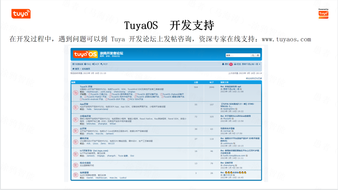Open the 云开发 forum
The height and width of the screenshot is (190, 338).
[x=83, y=128]
